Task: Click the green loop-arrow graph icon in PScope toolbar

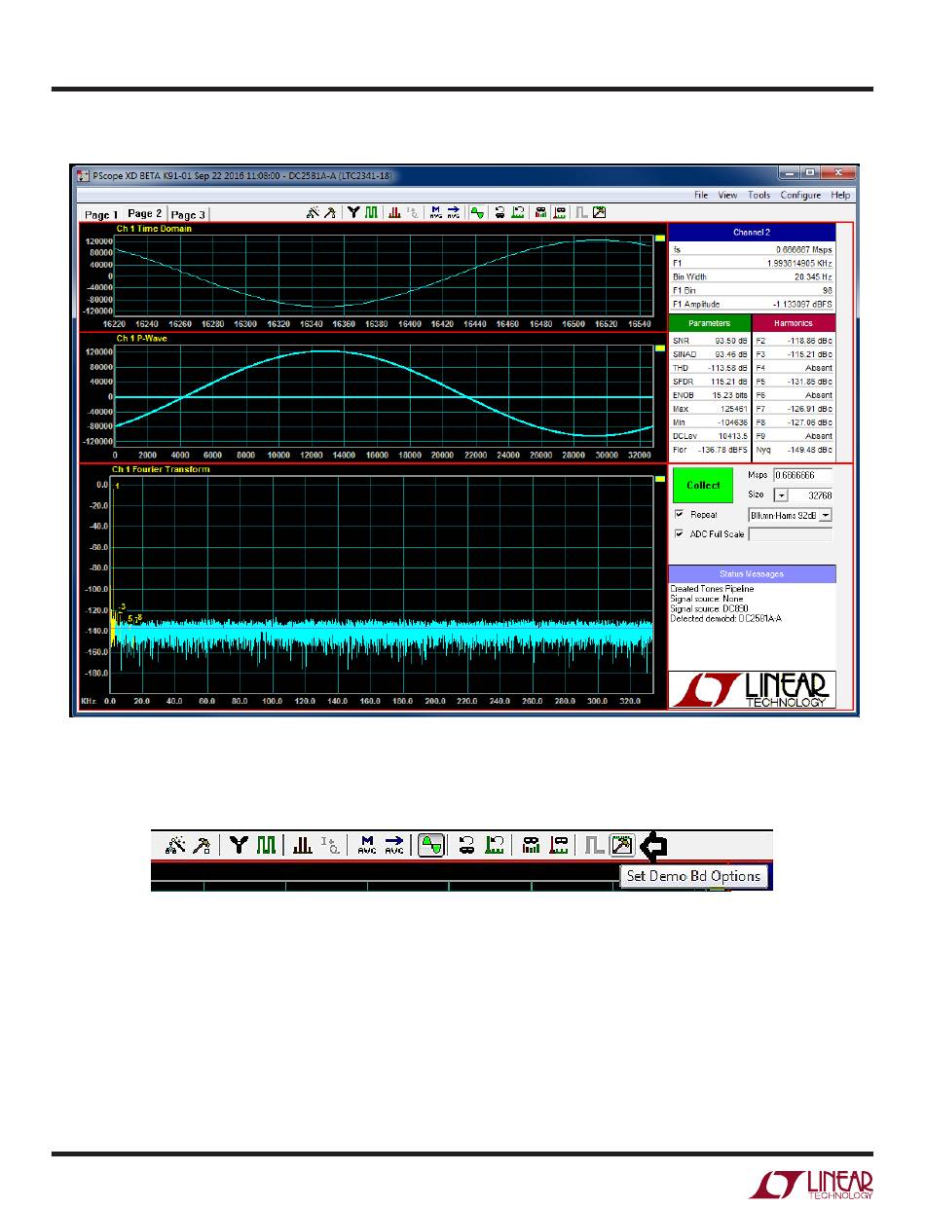Action: coord(519,212)
